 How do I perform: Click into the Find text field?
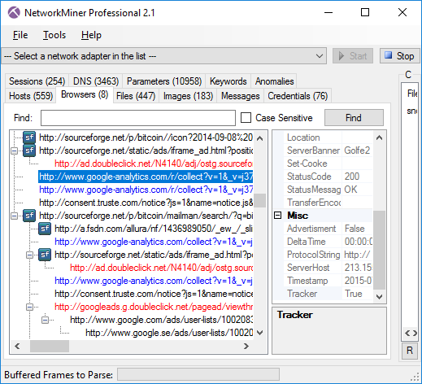[x=138, y=118]
